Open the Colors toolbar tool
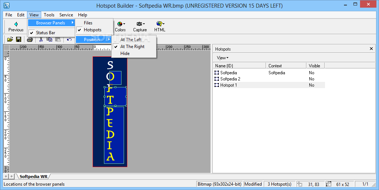Screen dimensions: 379x190 pyautogui.click(x=120, y=27)
